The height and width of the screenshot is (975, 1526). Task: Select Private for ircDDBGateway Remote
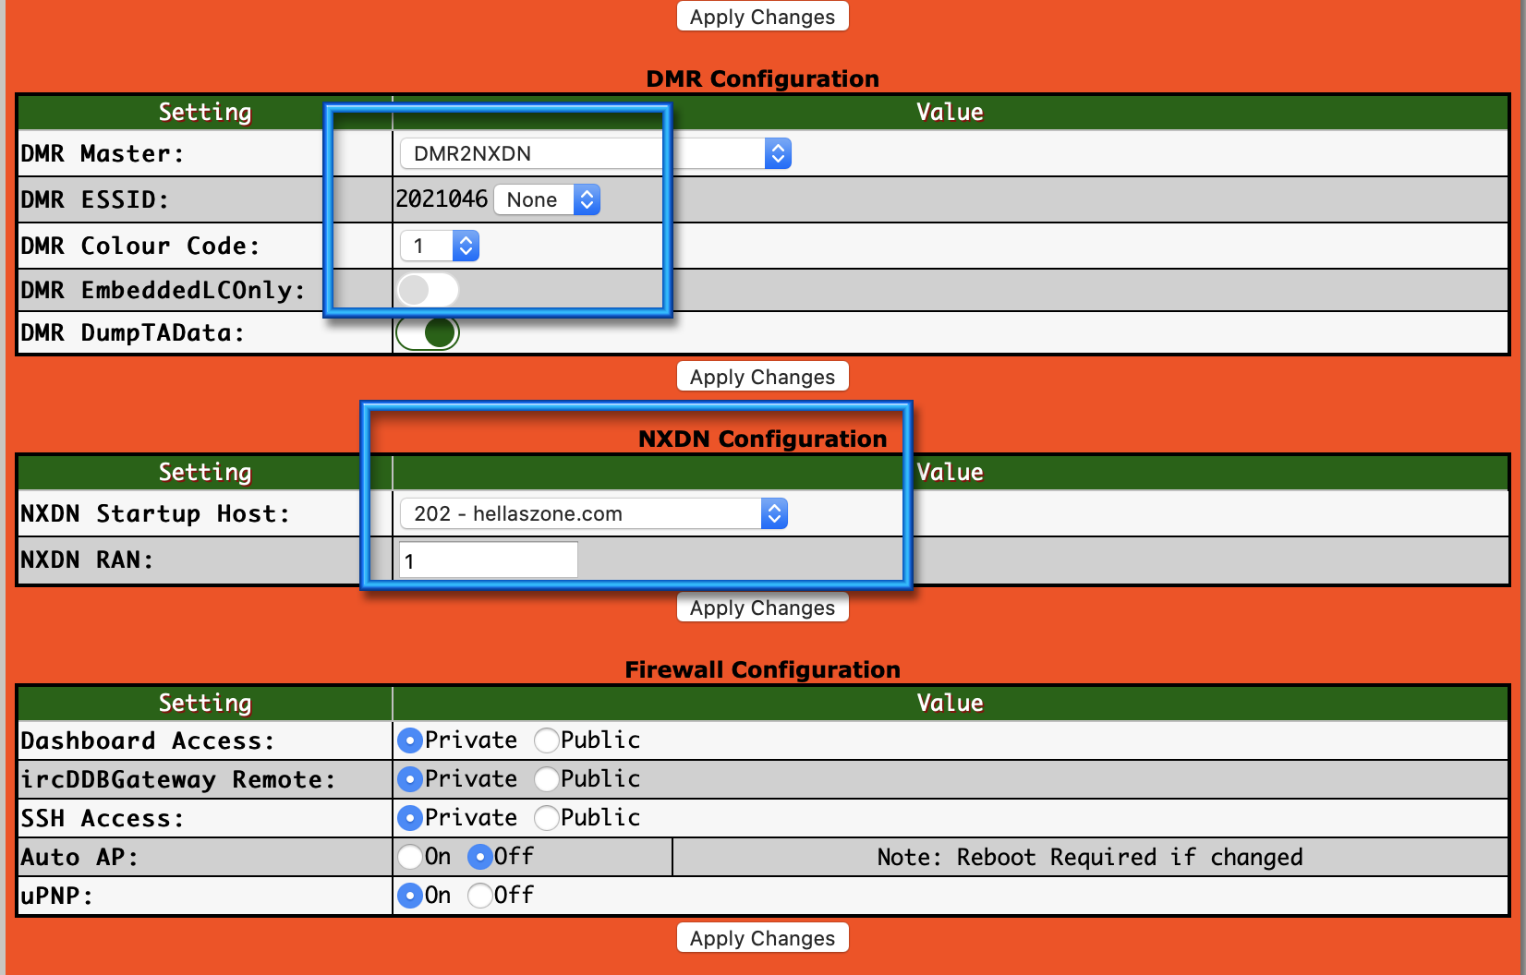click(x=410, y=779)
